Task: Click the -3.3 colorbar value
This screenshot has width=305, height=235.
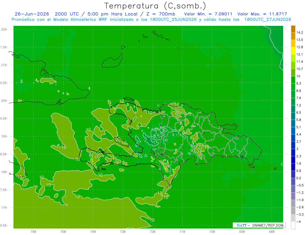Action: tap(300, 214)
